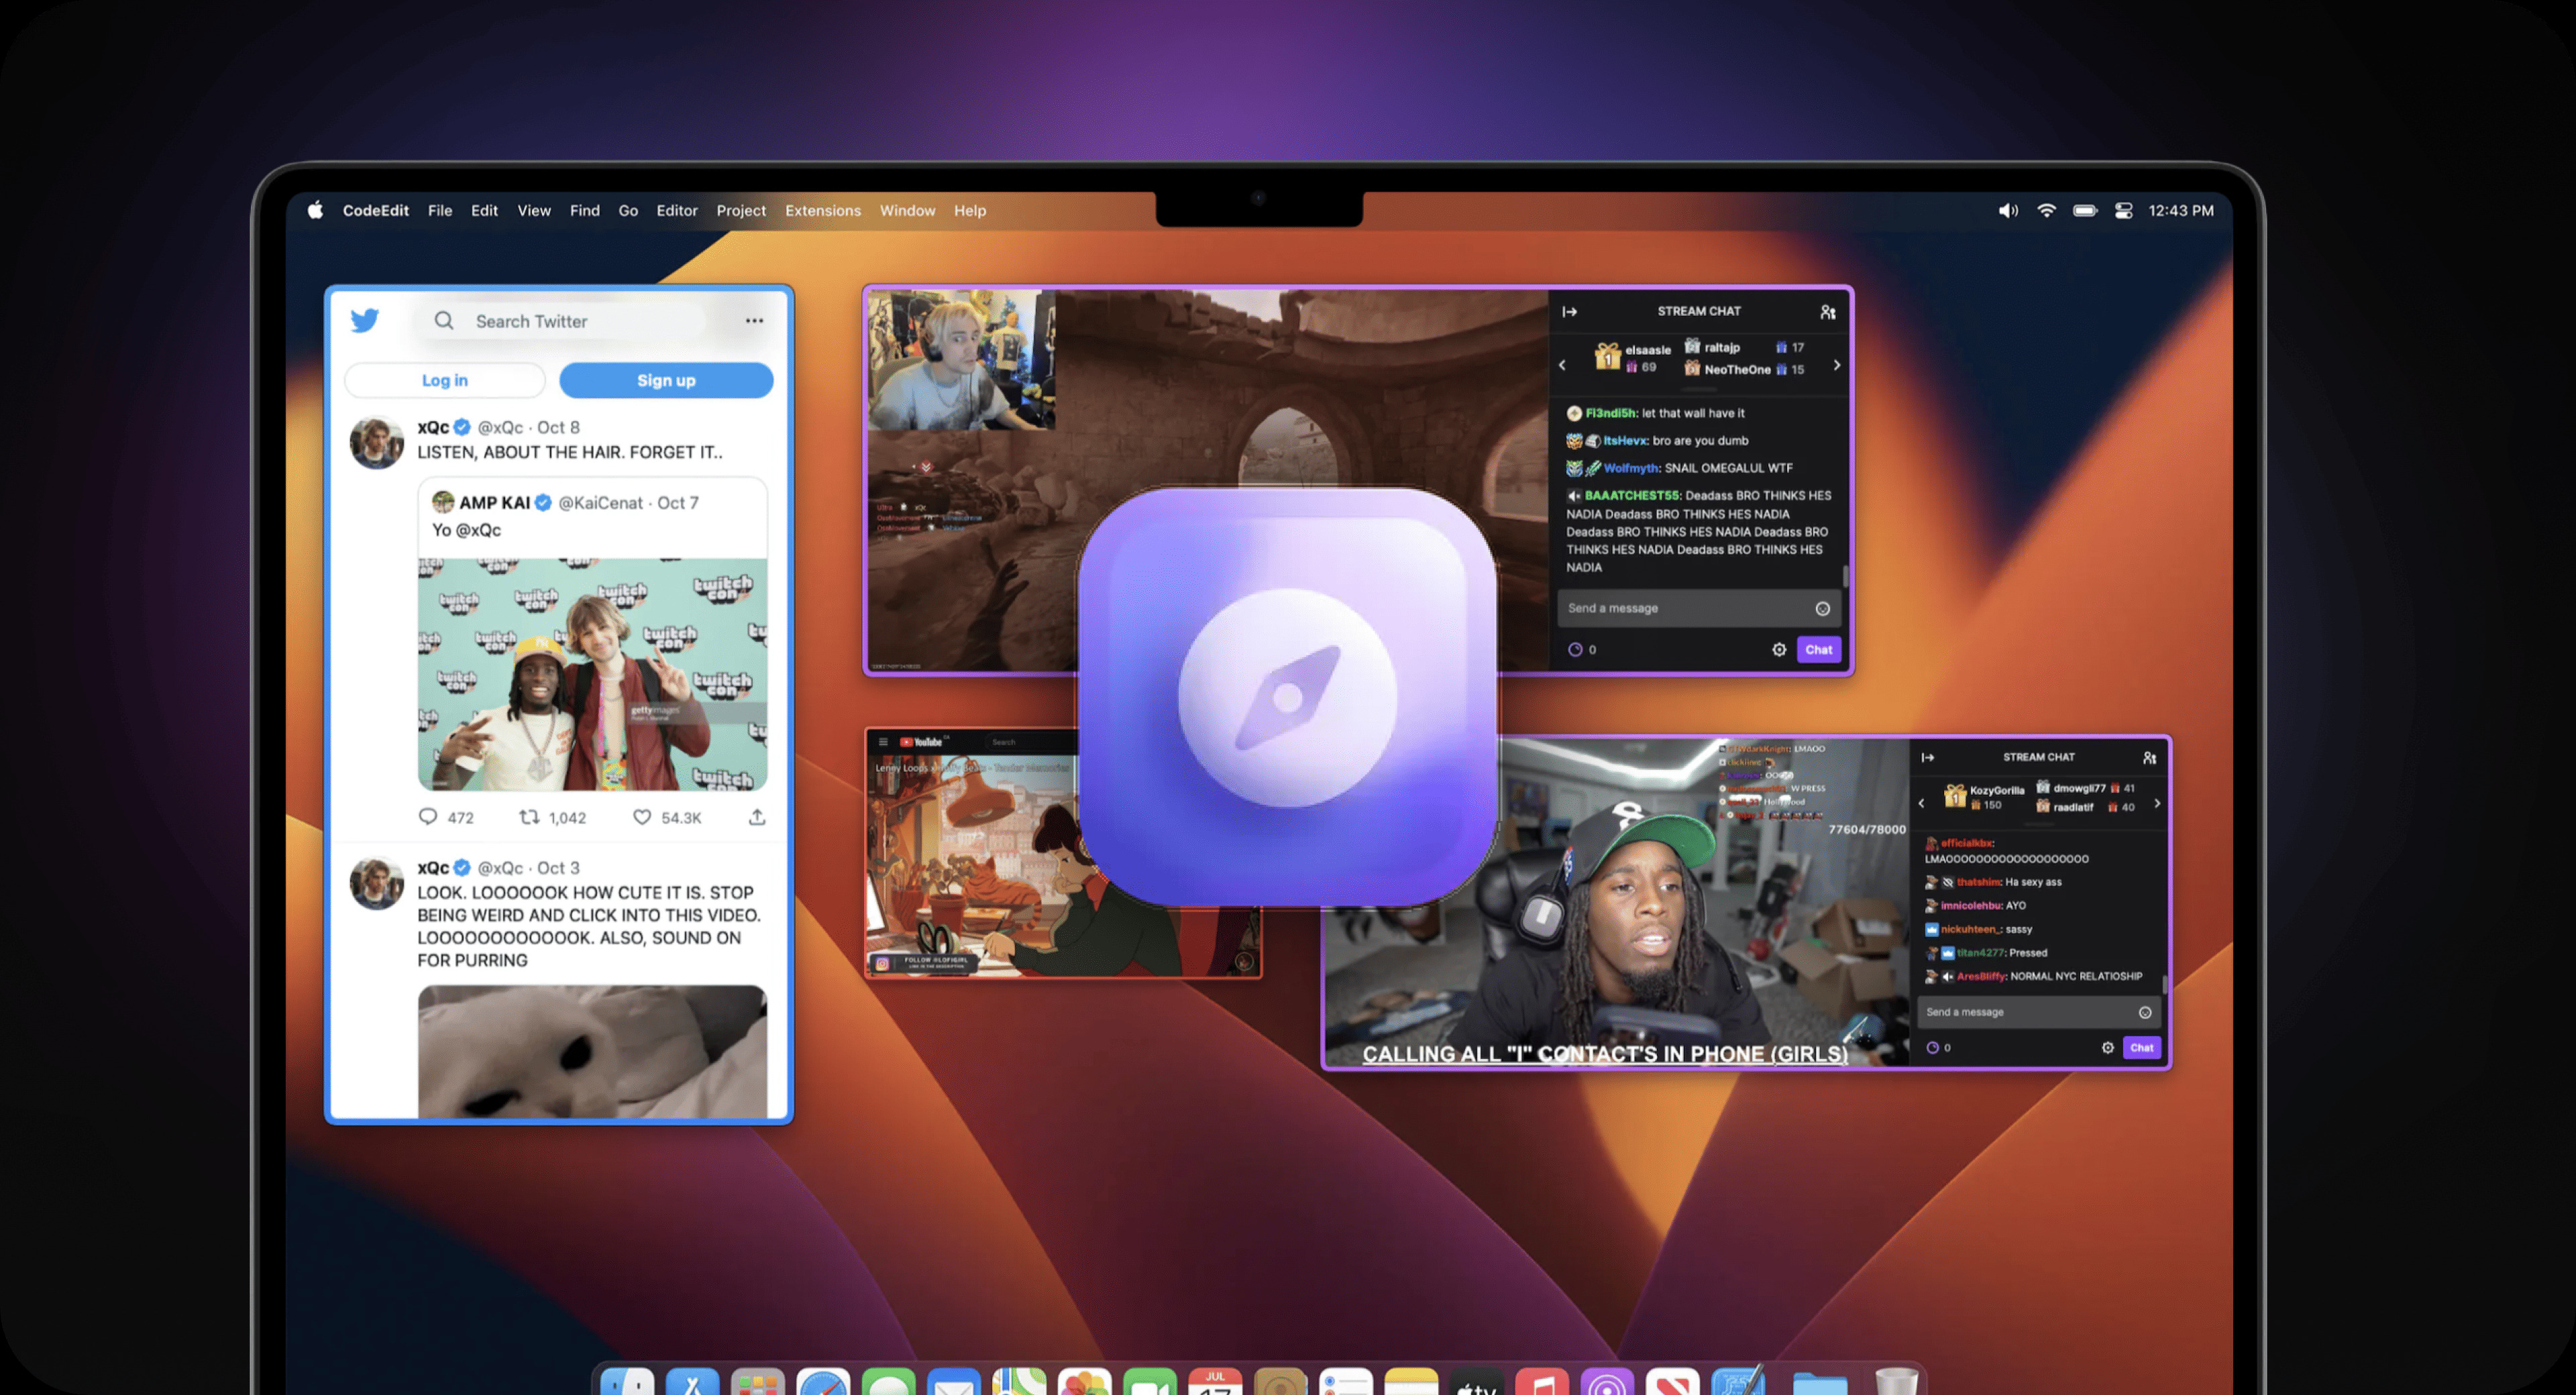Click the right chevron to see more gifters
The width and height of the screenshot is (2576, 1395).
1837,365
